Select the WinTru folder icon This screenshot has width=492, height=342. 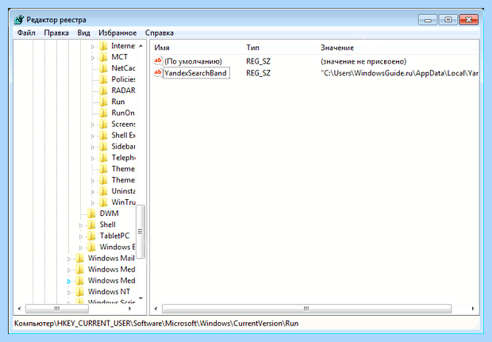coord(103,202)
